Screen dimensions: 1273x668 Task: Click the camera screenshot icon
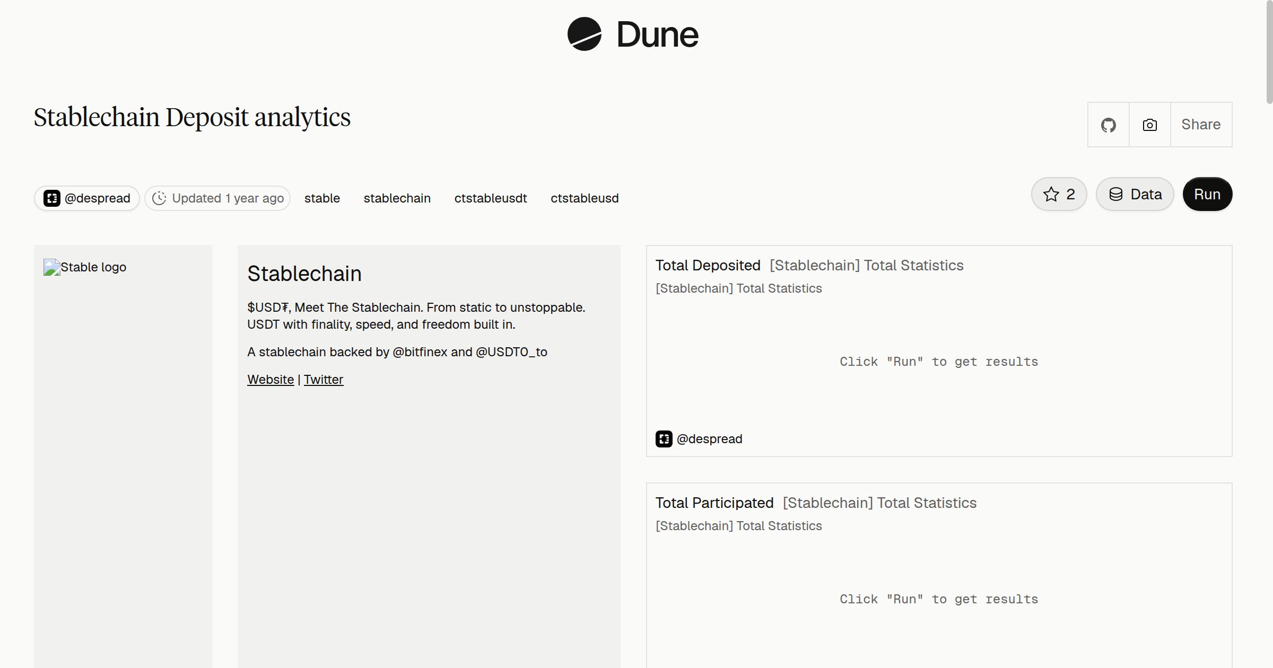coord(1149,125)
